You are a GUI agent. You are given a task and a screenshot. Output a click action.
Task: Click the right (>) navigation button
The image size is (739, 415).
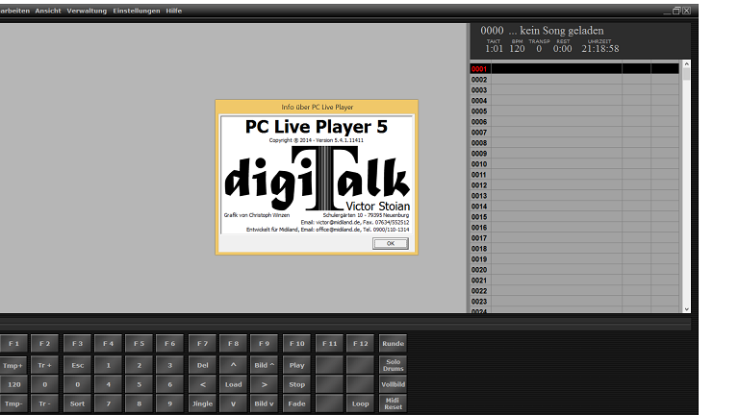(264, 384)
